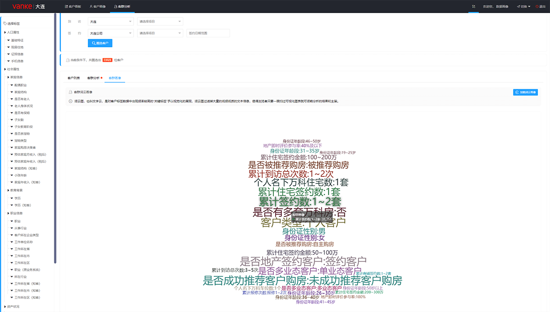Collapse the 教育背景 tree group
This screenshot has width=550, height=312.
[8, 190]
